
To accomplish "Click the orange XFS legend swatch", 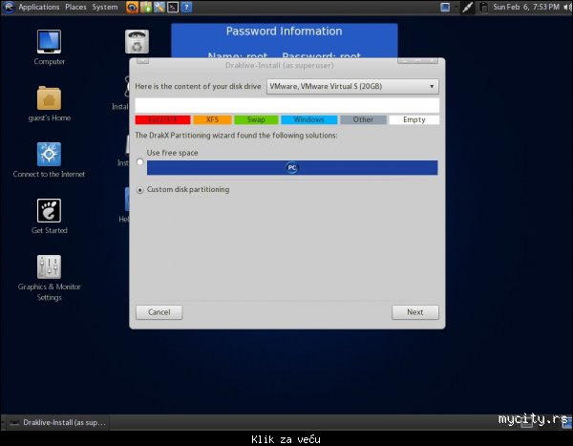I will [x=212, y=119].
